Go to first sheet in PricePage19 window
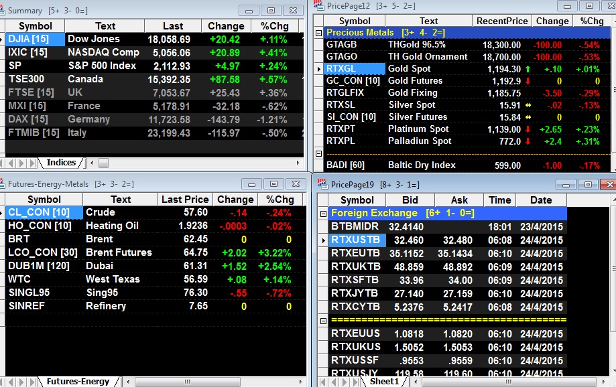616x387 pixels. tap(323, 382)
